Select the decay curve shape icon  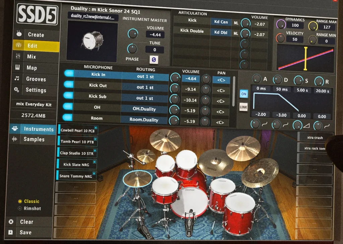285,125
